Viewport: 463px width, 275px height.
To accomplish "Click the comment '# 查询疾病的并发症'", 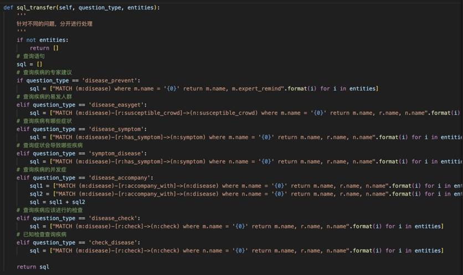I will tap(42, 169).
